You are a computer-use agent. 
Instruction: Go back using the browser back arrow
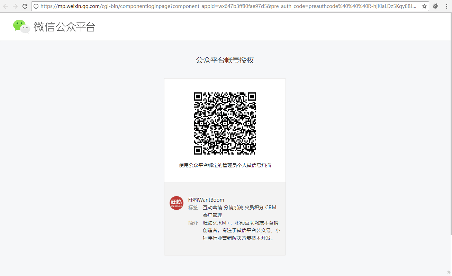6,6
